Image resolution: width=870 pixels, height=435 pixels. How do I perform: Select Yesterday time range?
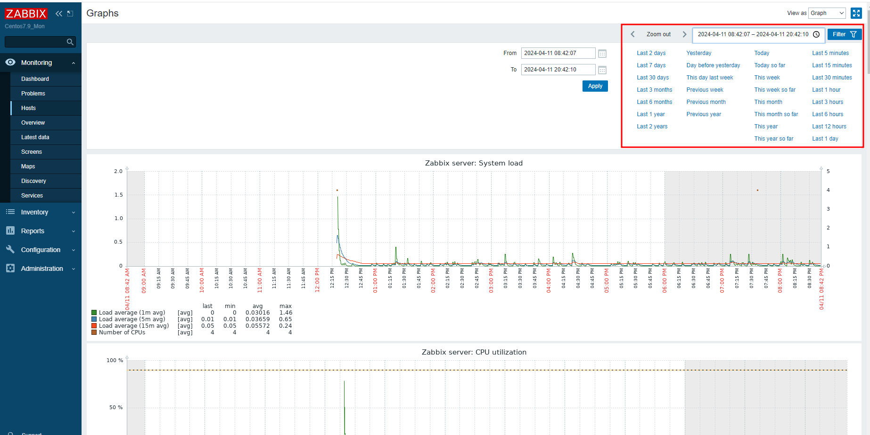click(699, 53)
